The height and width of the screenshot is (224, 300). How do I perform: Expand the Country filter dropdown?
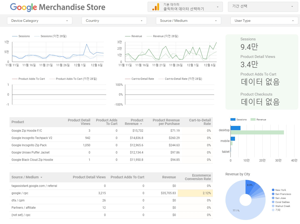[114, 21]
